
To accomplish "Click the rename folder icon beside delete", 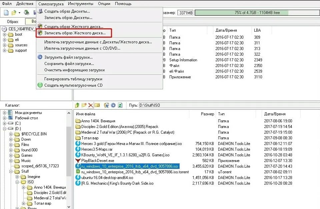I will [x=97, y=105].
